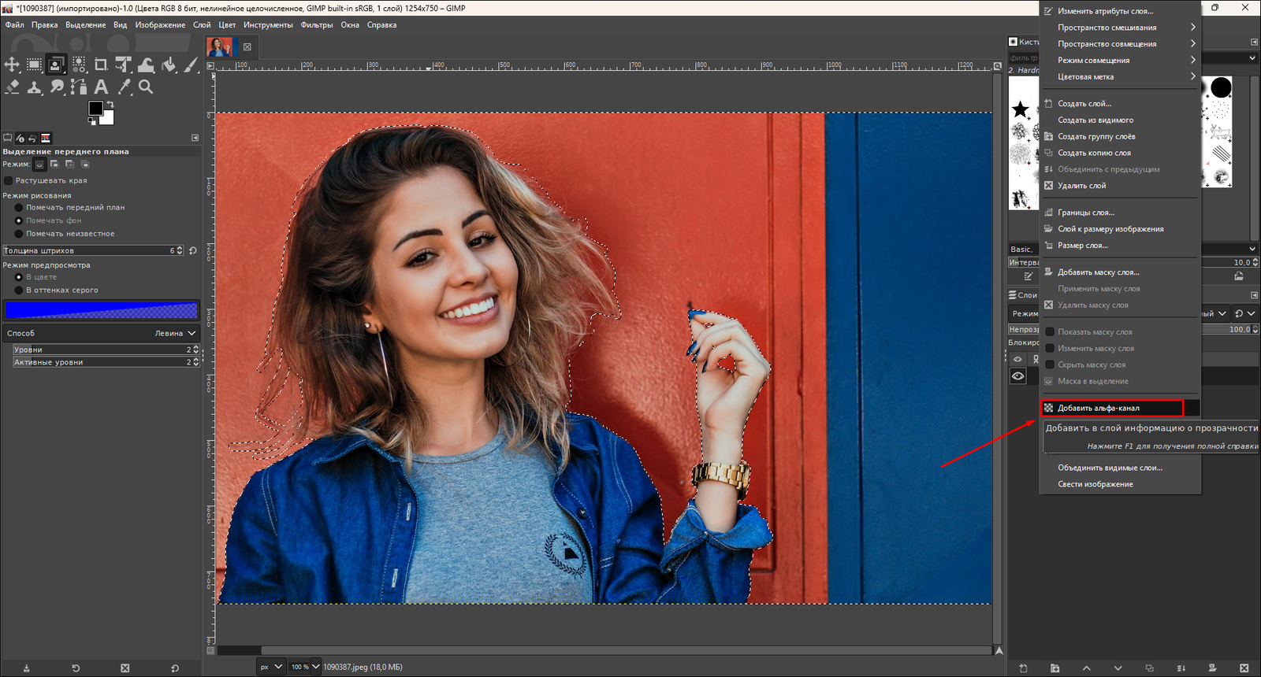Open the Undo History tab icon
The image size is (1261, 677).
click(x=32, y=138)
